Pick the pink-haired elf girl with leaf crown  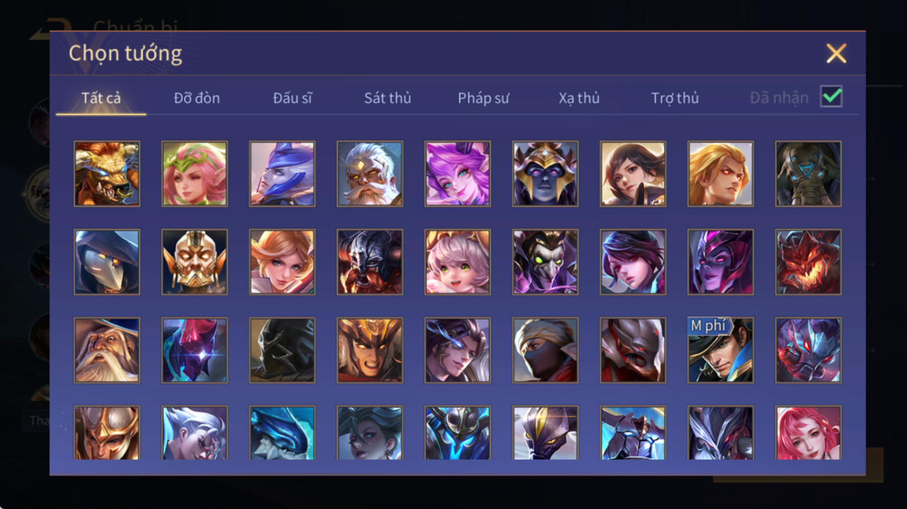click(x=194, y=174)
